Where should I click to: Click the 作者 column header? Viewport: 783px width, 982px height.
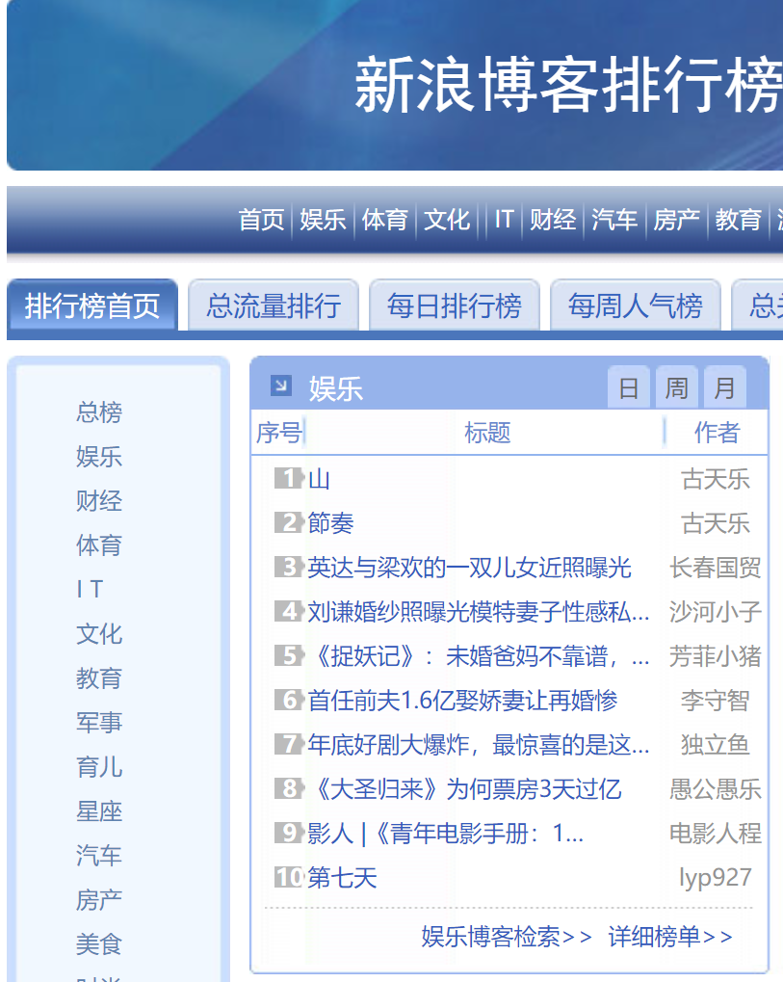pos(718,433)
